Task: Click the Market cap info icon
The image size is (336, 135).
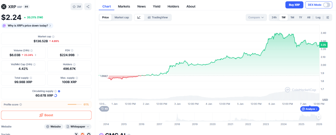Action: [53, 37]
